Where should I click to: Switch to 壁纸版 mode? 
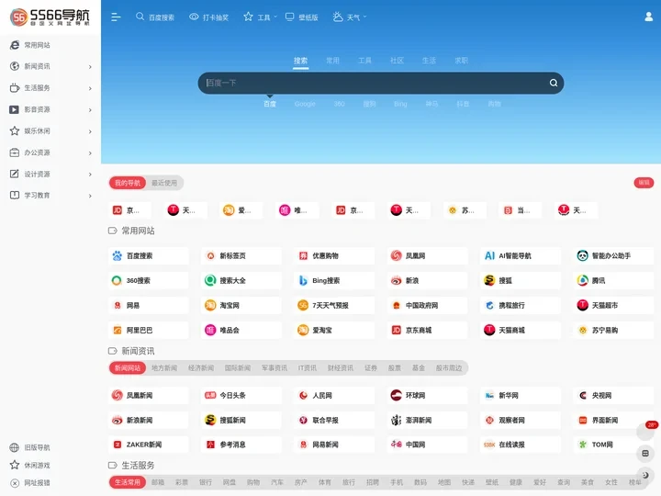click(x=301, y=17)
